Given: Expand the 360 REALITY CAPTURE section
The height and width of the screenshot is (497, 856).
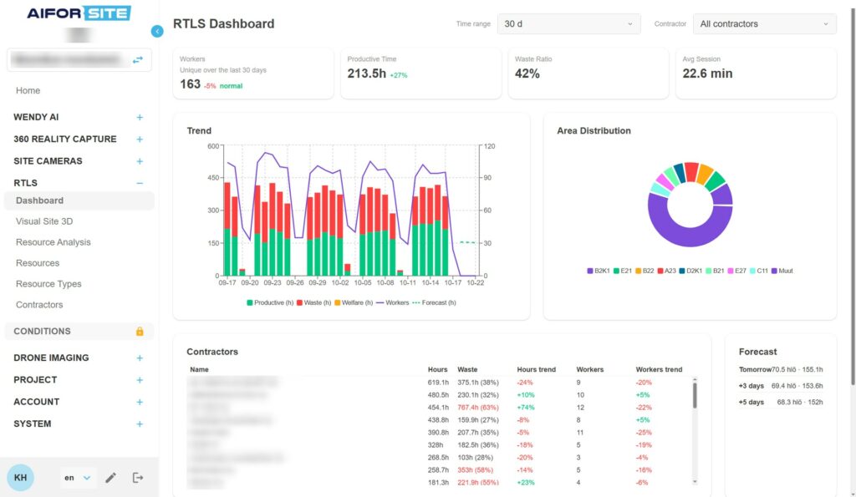Looking at the screenshot, I should (x=140, y=139).
